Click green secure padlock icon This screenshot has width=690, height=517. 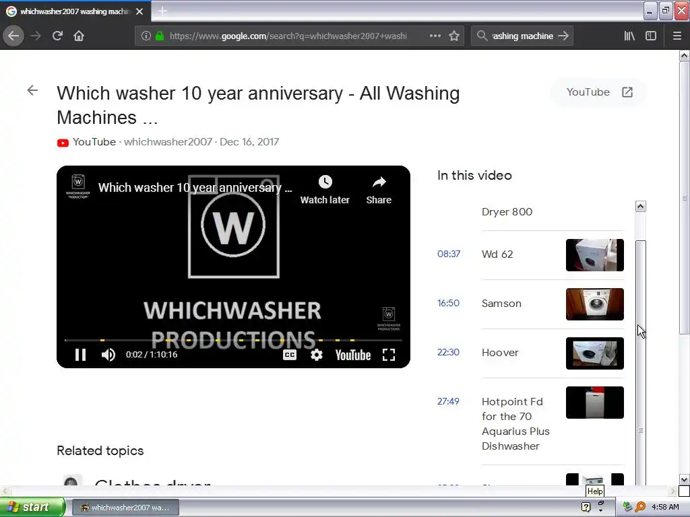click(160, 36)
